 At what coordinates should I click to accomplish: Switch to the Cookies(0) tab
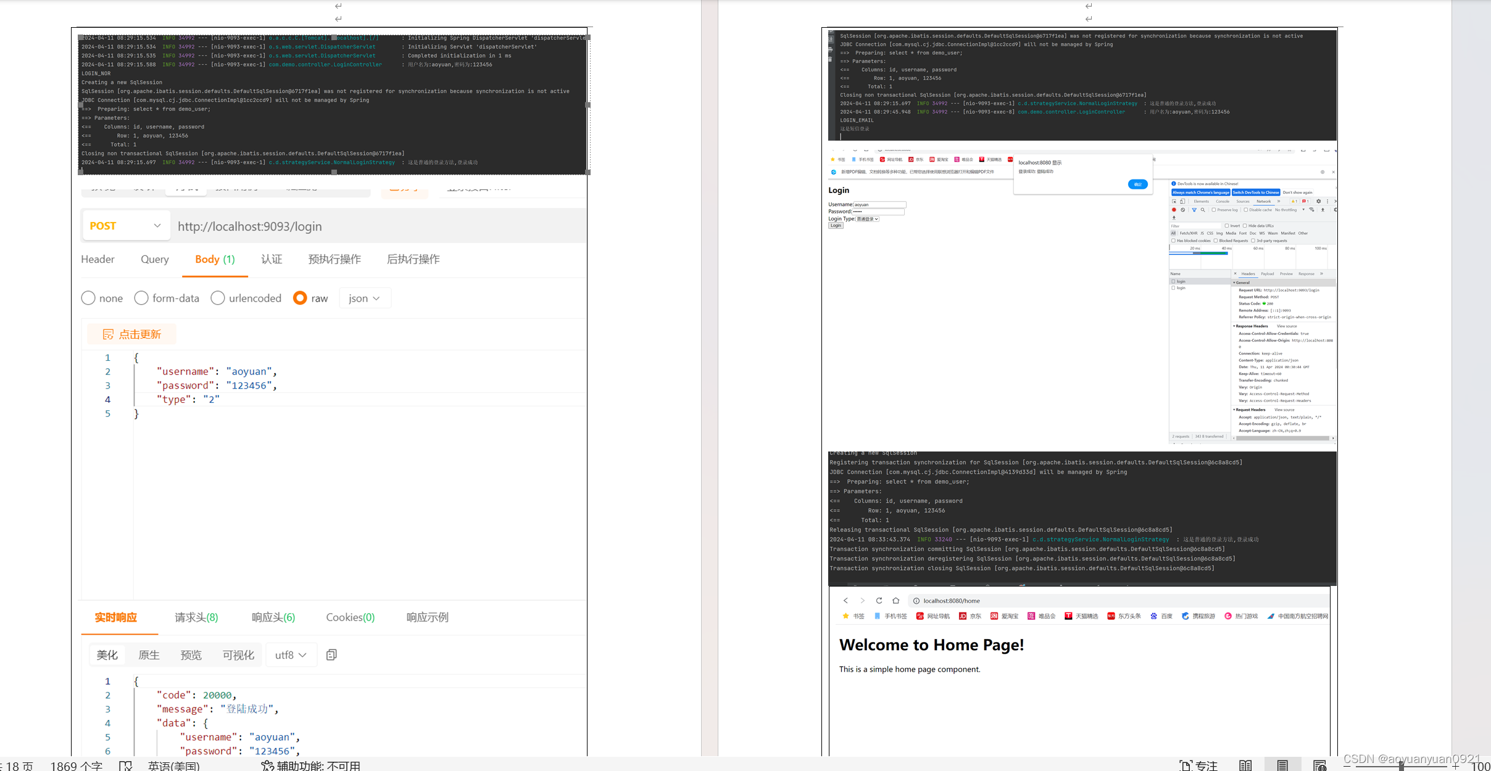point(350,617)
